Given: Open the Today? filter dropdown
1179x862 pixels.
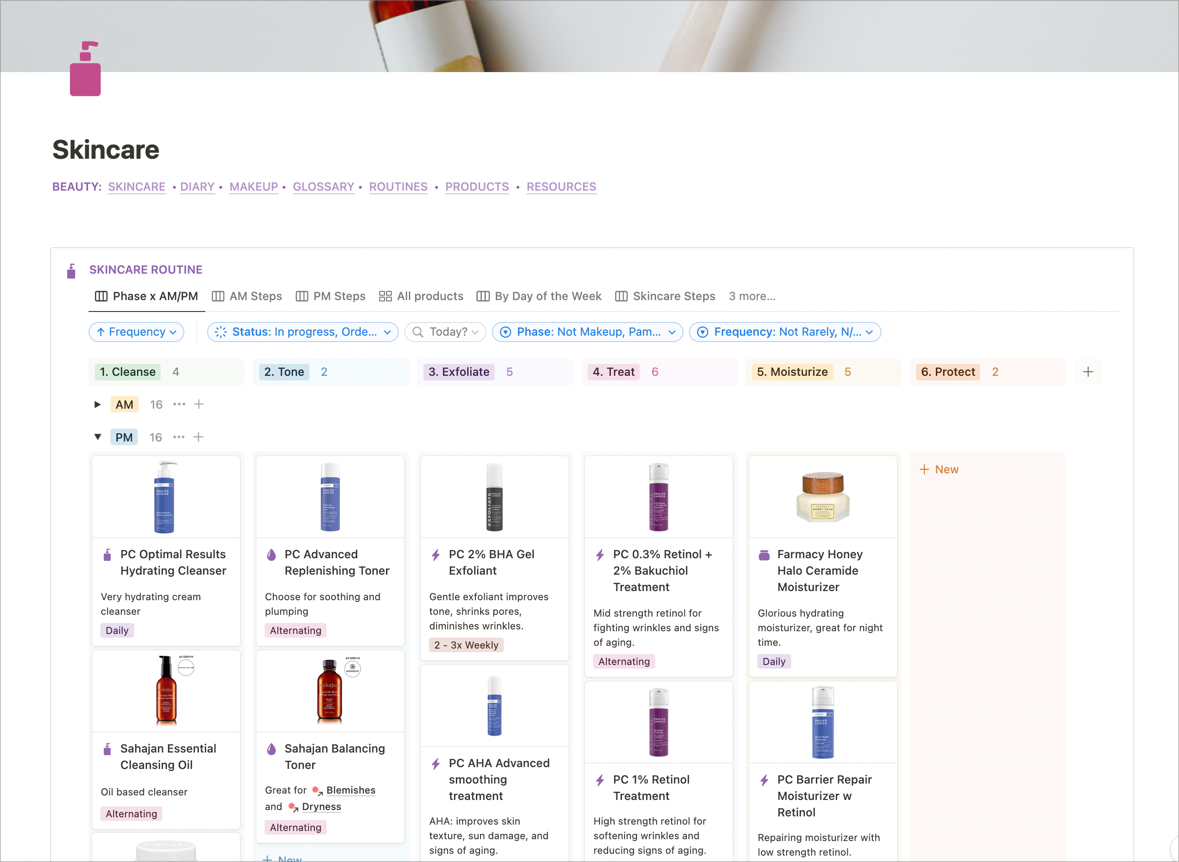Looking at the screenshot, I should [x=445, y=332].
